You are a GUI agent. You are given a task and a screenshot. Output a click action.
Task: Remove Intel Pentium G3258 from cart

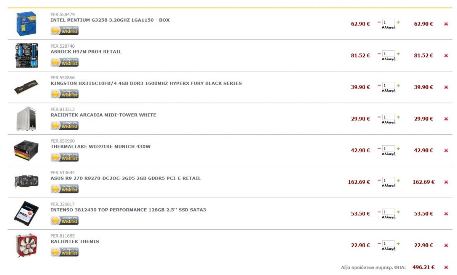point(446,24)
